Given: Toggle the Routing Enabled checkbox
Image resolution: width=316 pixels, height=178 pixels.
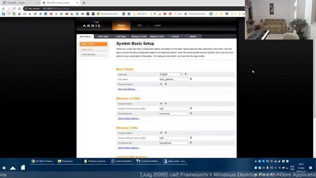Looking at the screenshot, I should [x=161, y=84].
